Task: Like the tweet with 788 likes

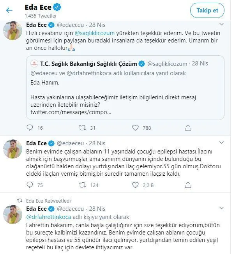Action: click(x=135, y=128)
